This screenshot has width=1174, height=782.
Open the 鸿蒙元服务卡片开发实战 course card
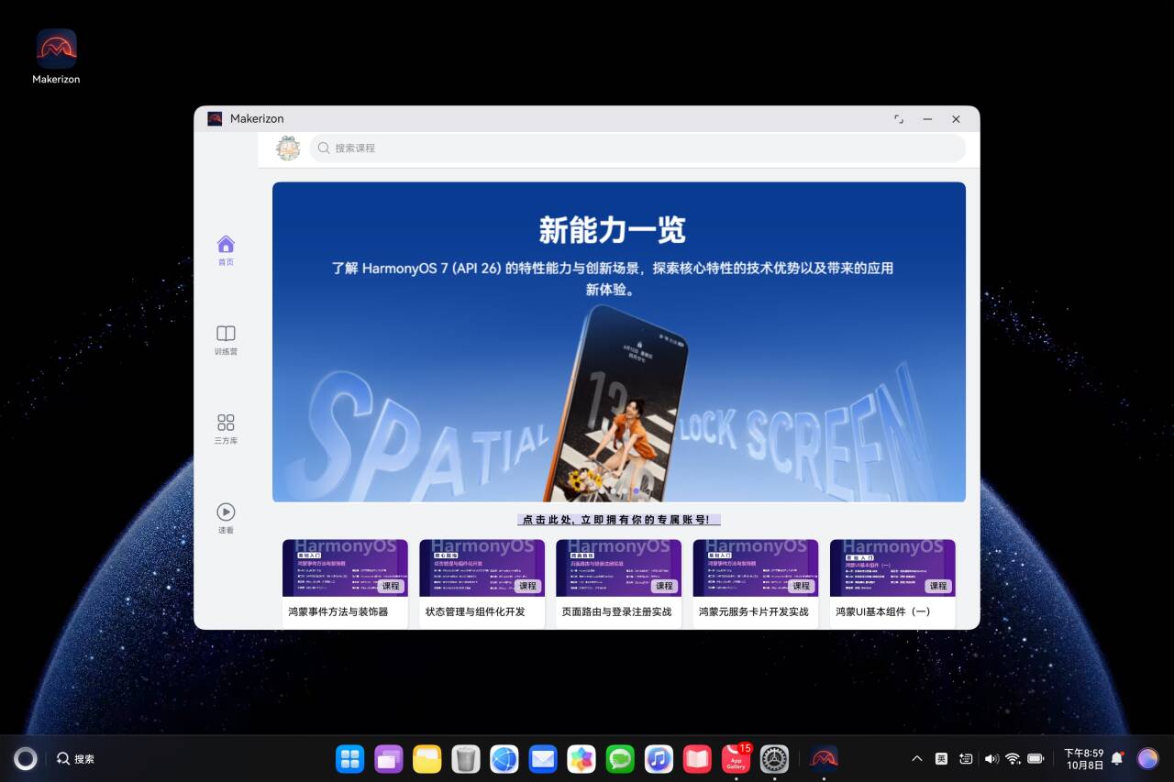[x=756, y=583]
